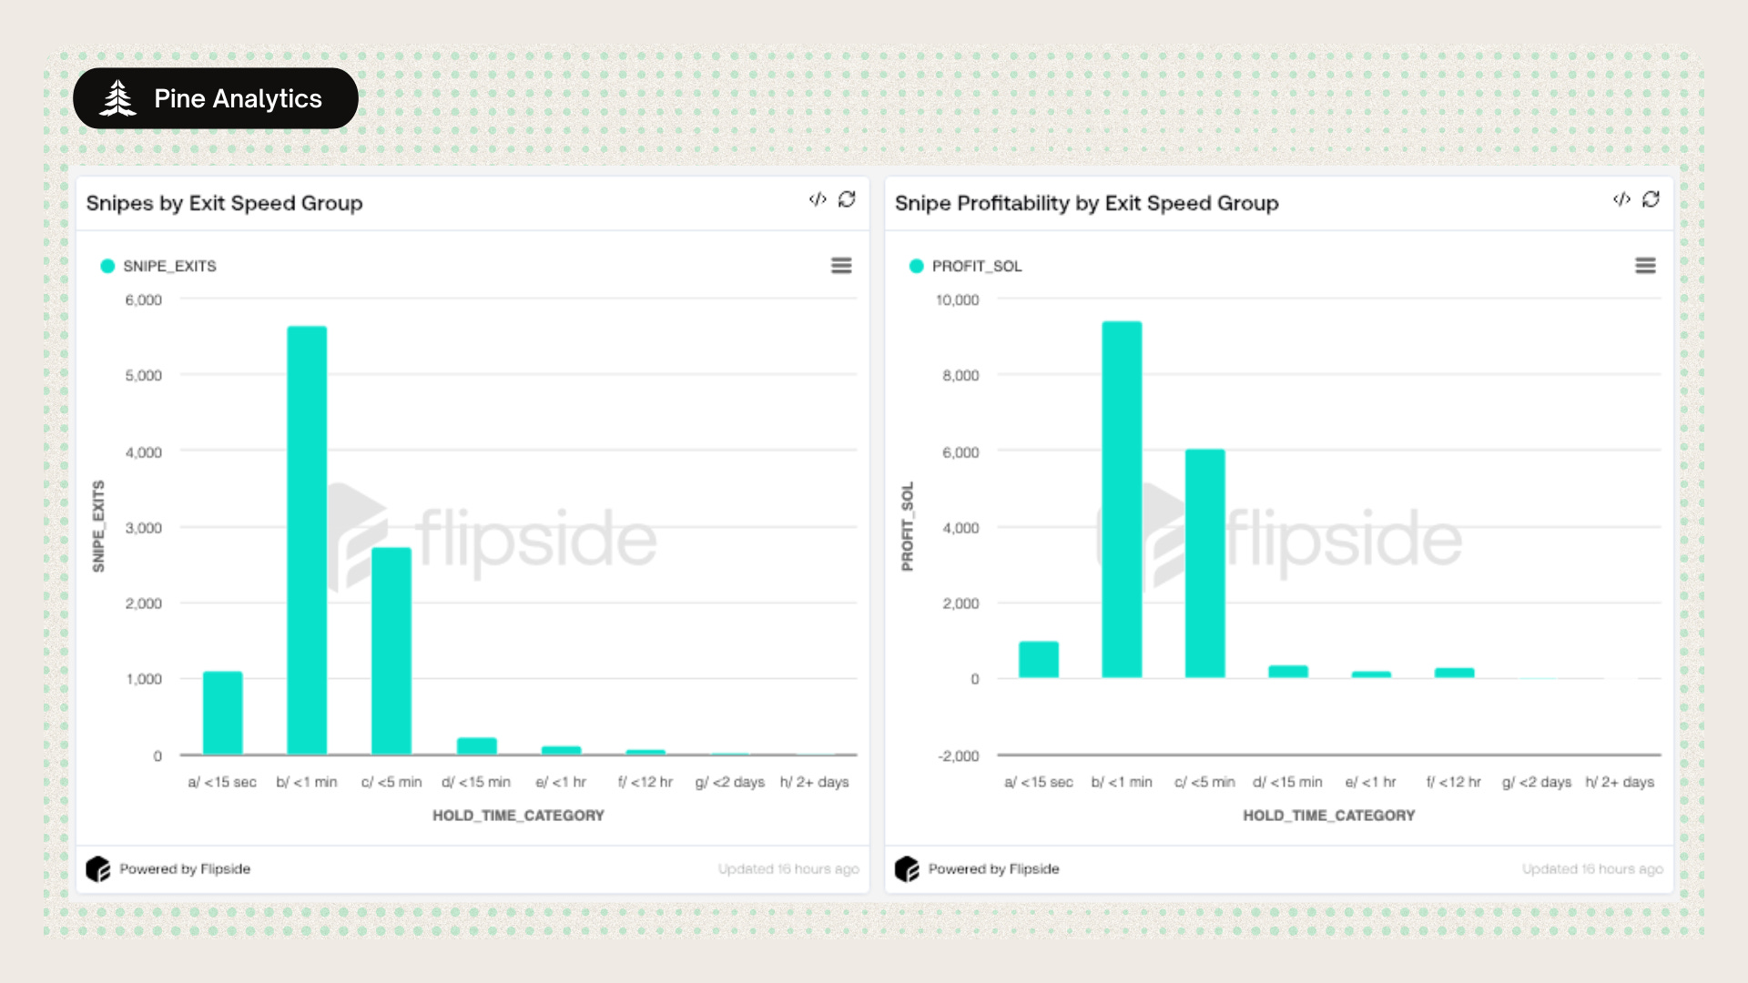The image size is (1748, 983).
Task: Toggle the SNIPE_EXITS legend series
Action: [x=169, y=266]
